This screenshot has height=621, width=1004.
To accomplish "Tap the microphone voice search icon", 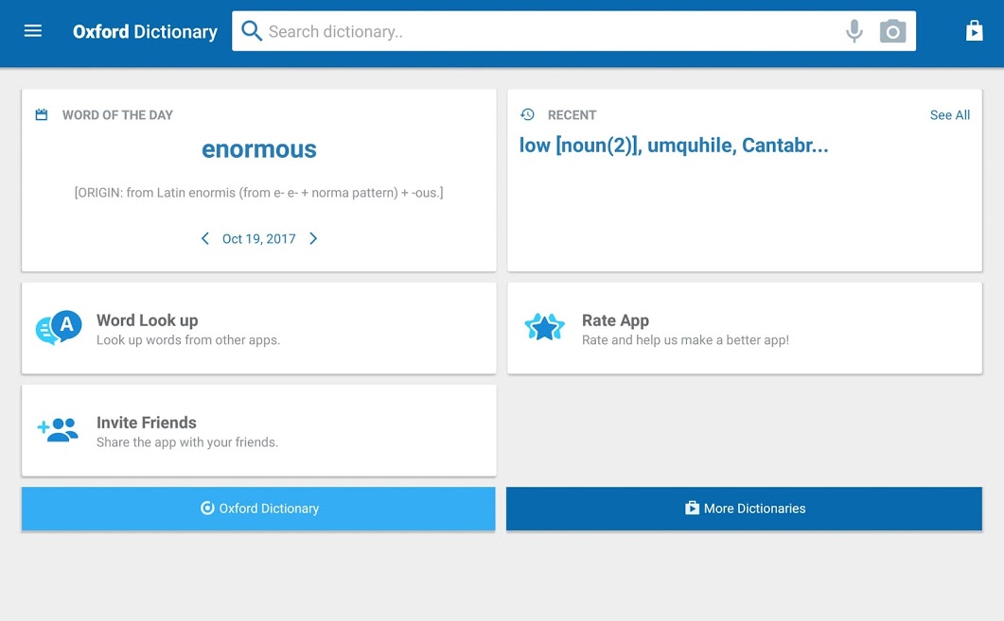I will point(854,31).
